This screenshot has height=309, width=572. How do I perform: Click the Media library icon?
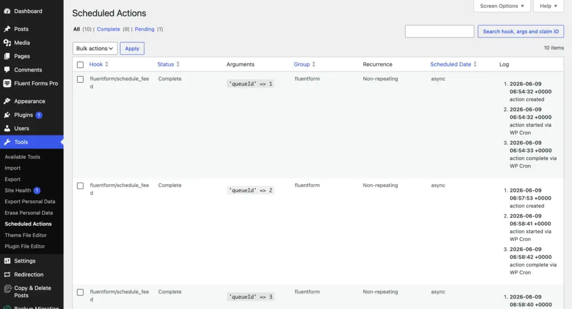pos(7,42)
